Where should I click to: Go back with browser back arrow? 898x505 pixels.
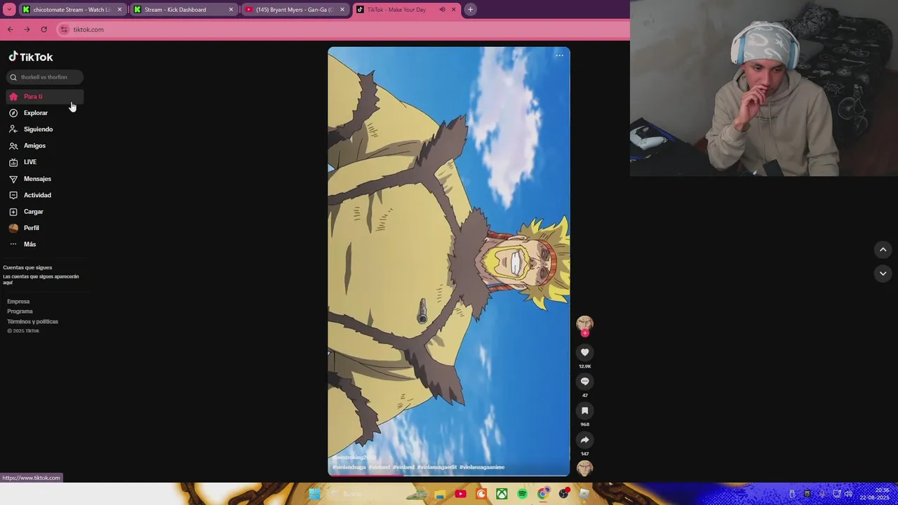tap(10, 29)
